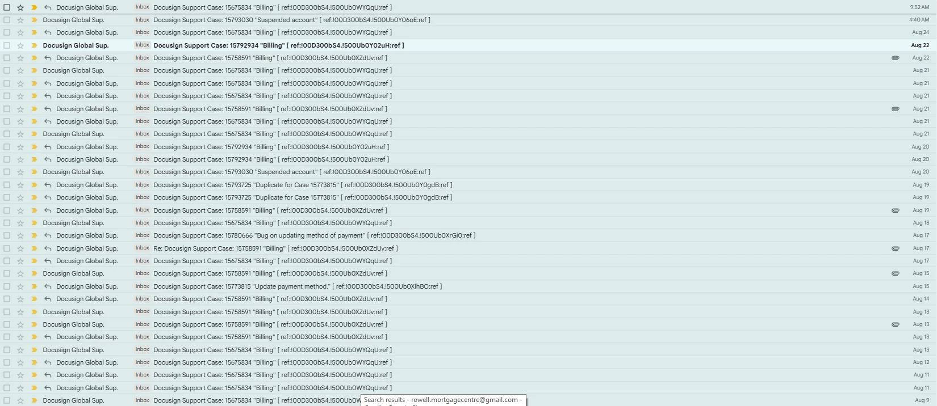Click Inbox label on Aug 18 email
Viewport: 937px width, 406px height.
(142, 223)
